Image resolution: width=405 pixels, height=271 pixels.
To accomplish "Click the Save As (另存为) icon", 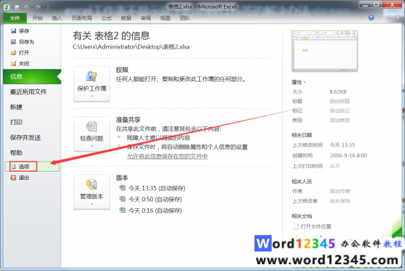I will coord(13,42).
